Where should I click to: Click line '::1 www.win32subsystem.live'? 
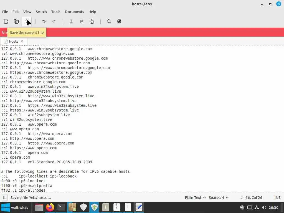[x=31, y=92]
